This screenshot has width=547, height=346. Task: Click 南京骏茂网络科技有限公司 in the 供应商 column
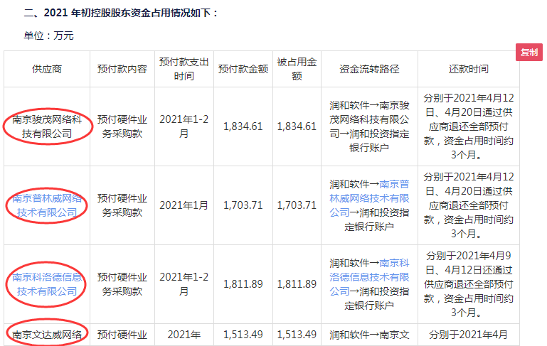click(47, 126)
